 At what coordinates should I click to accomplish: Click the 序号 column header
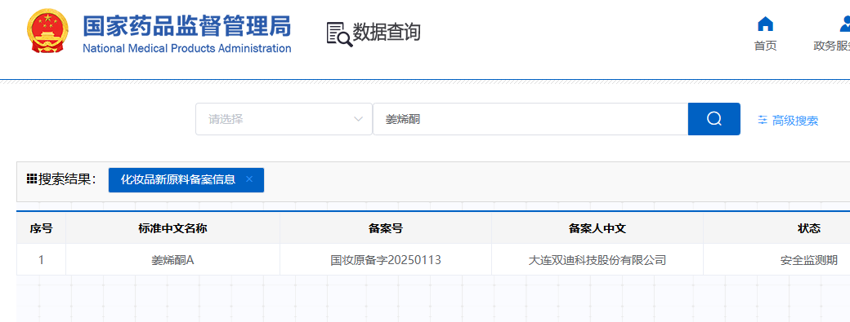point(41,228)
